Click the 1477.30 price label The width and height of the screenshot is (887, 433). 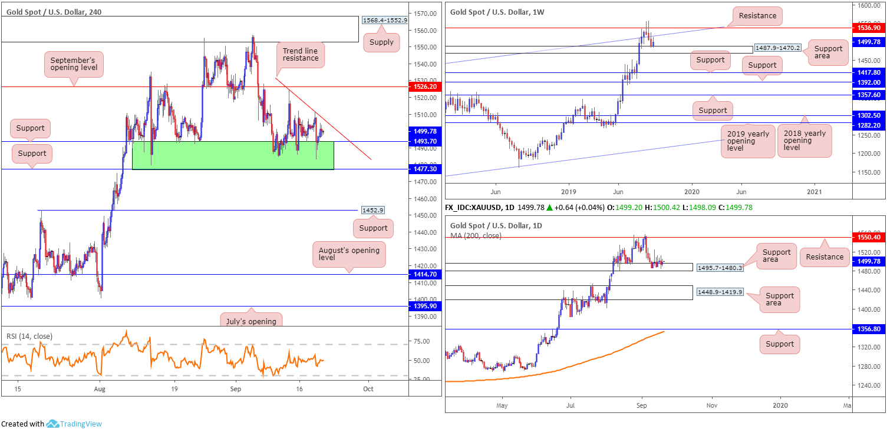424,169
